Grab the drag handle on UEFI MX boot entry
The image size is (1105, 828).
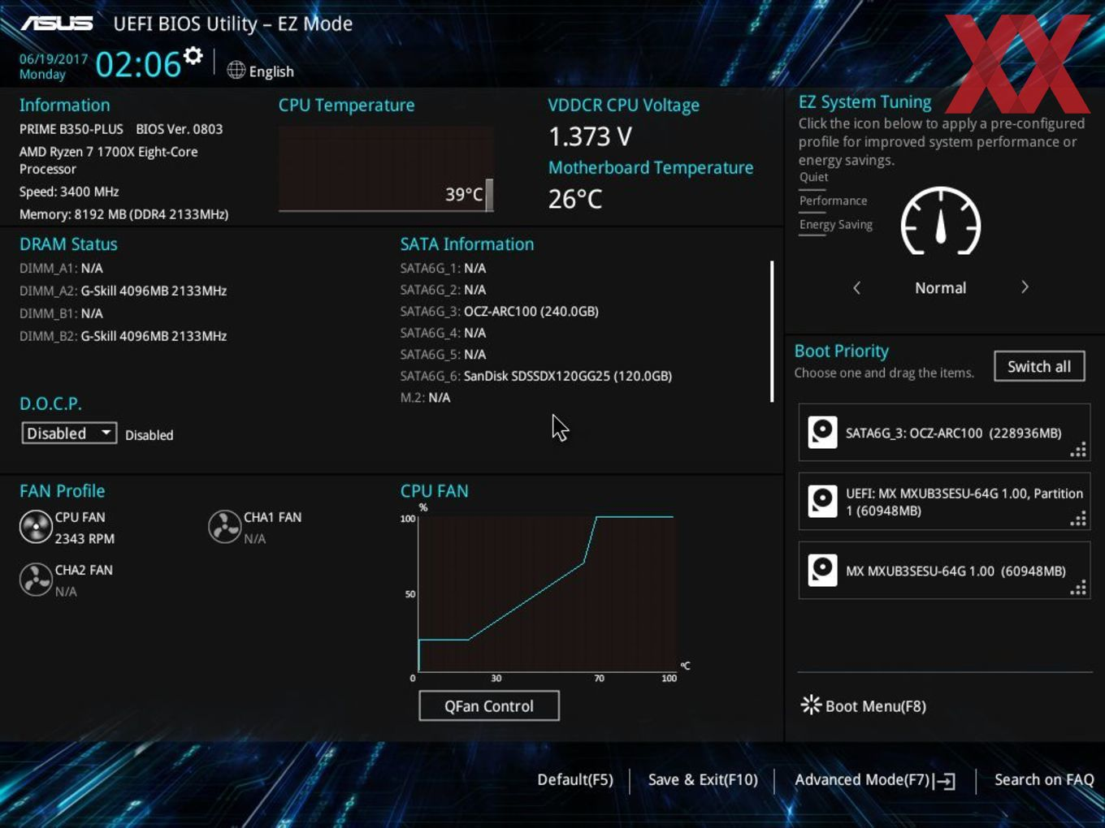tap(1078, 520)
